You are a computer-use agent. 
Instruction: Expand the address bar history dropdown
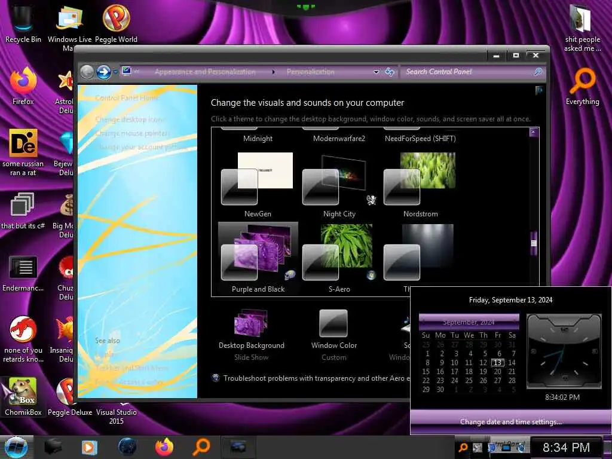click(x=377, y=72)
